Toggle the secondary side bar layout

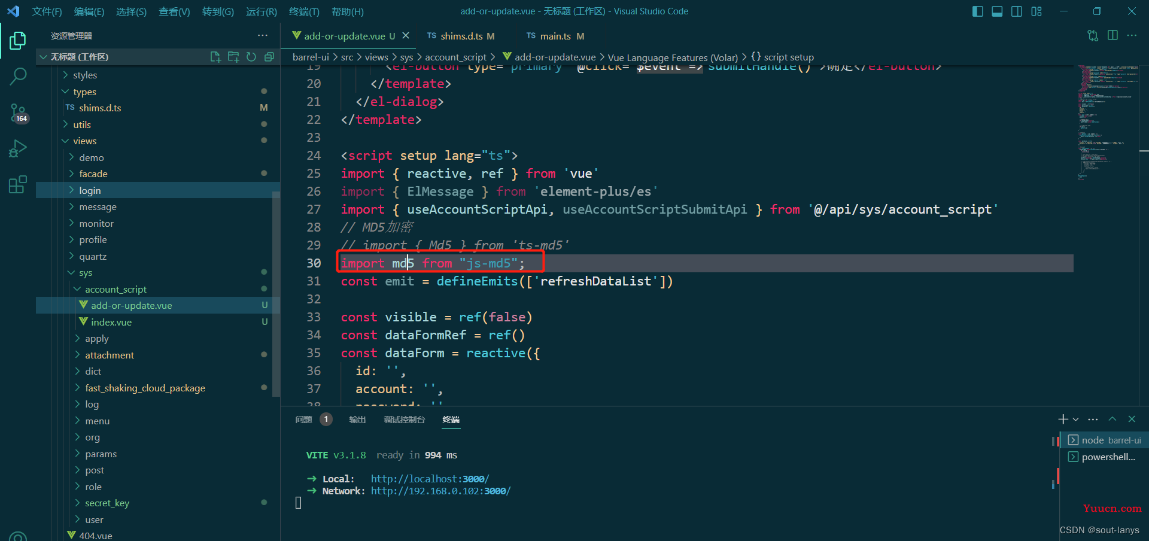coord(1017,11)
